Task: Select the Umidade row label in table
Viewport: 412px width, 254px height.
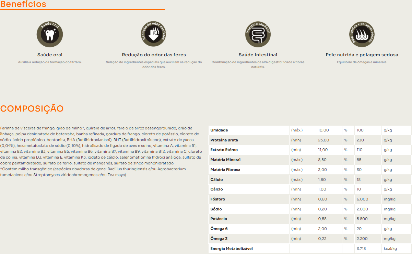Action: coord(219,130)
